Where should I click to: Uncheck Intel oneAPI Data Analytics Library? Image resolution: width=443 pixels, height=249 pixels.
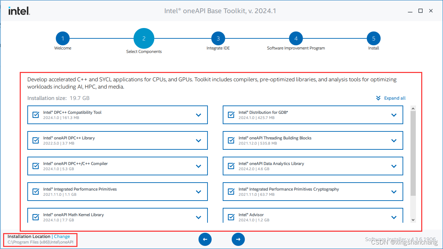231,166
